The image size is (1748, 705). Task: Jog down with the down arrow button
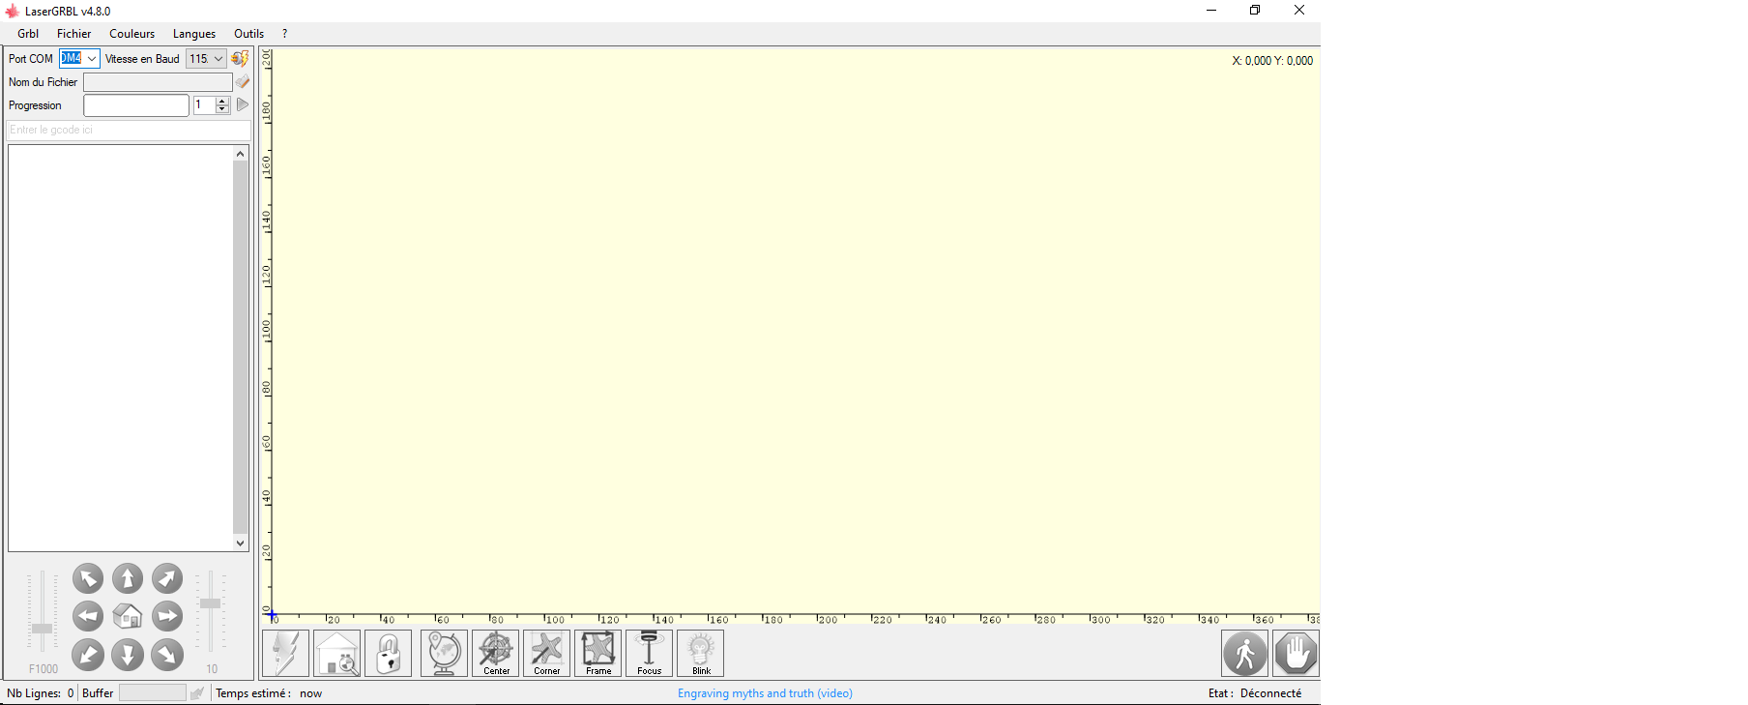click(128, 655)
